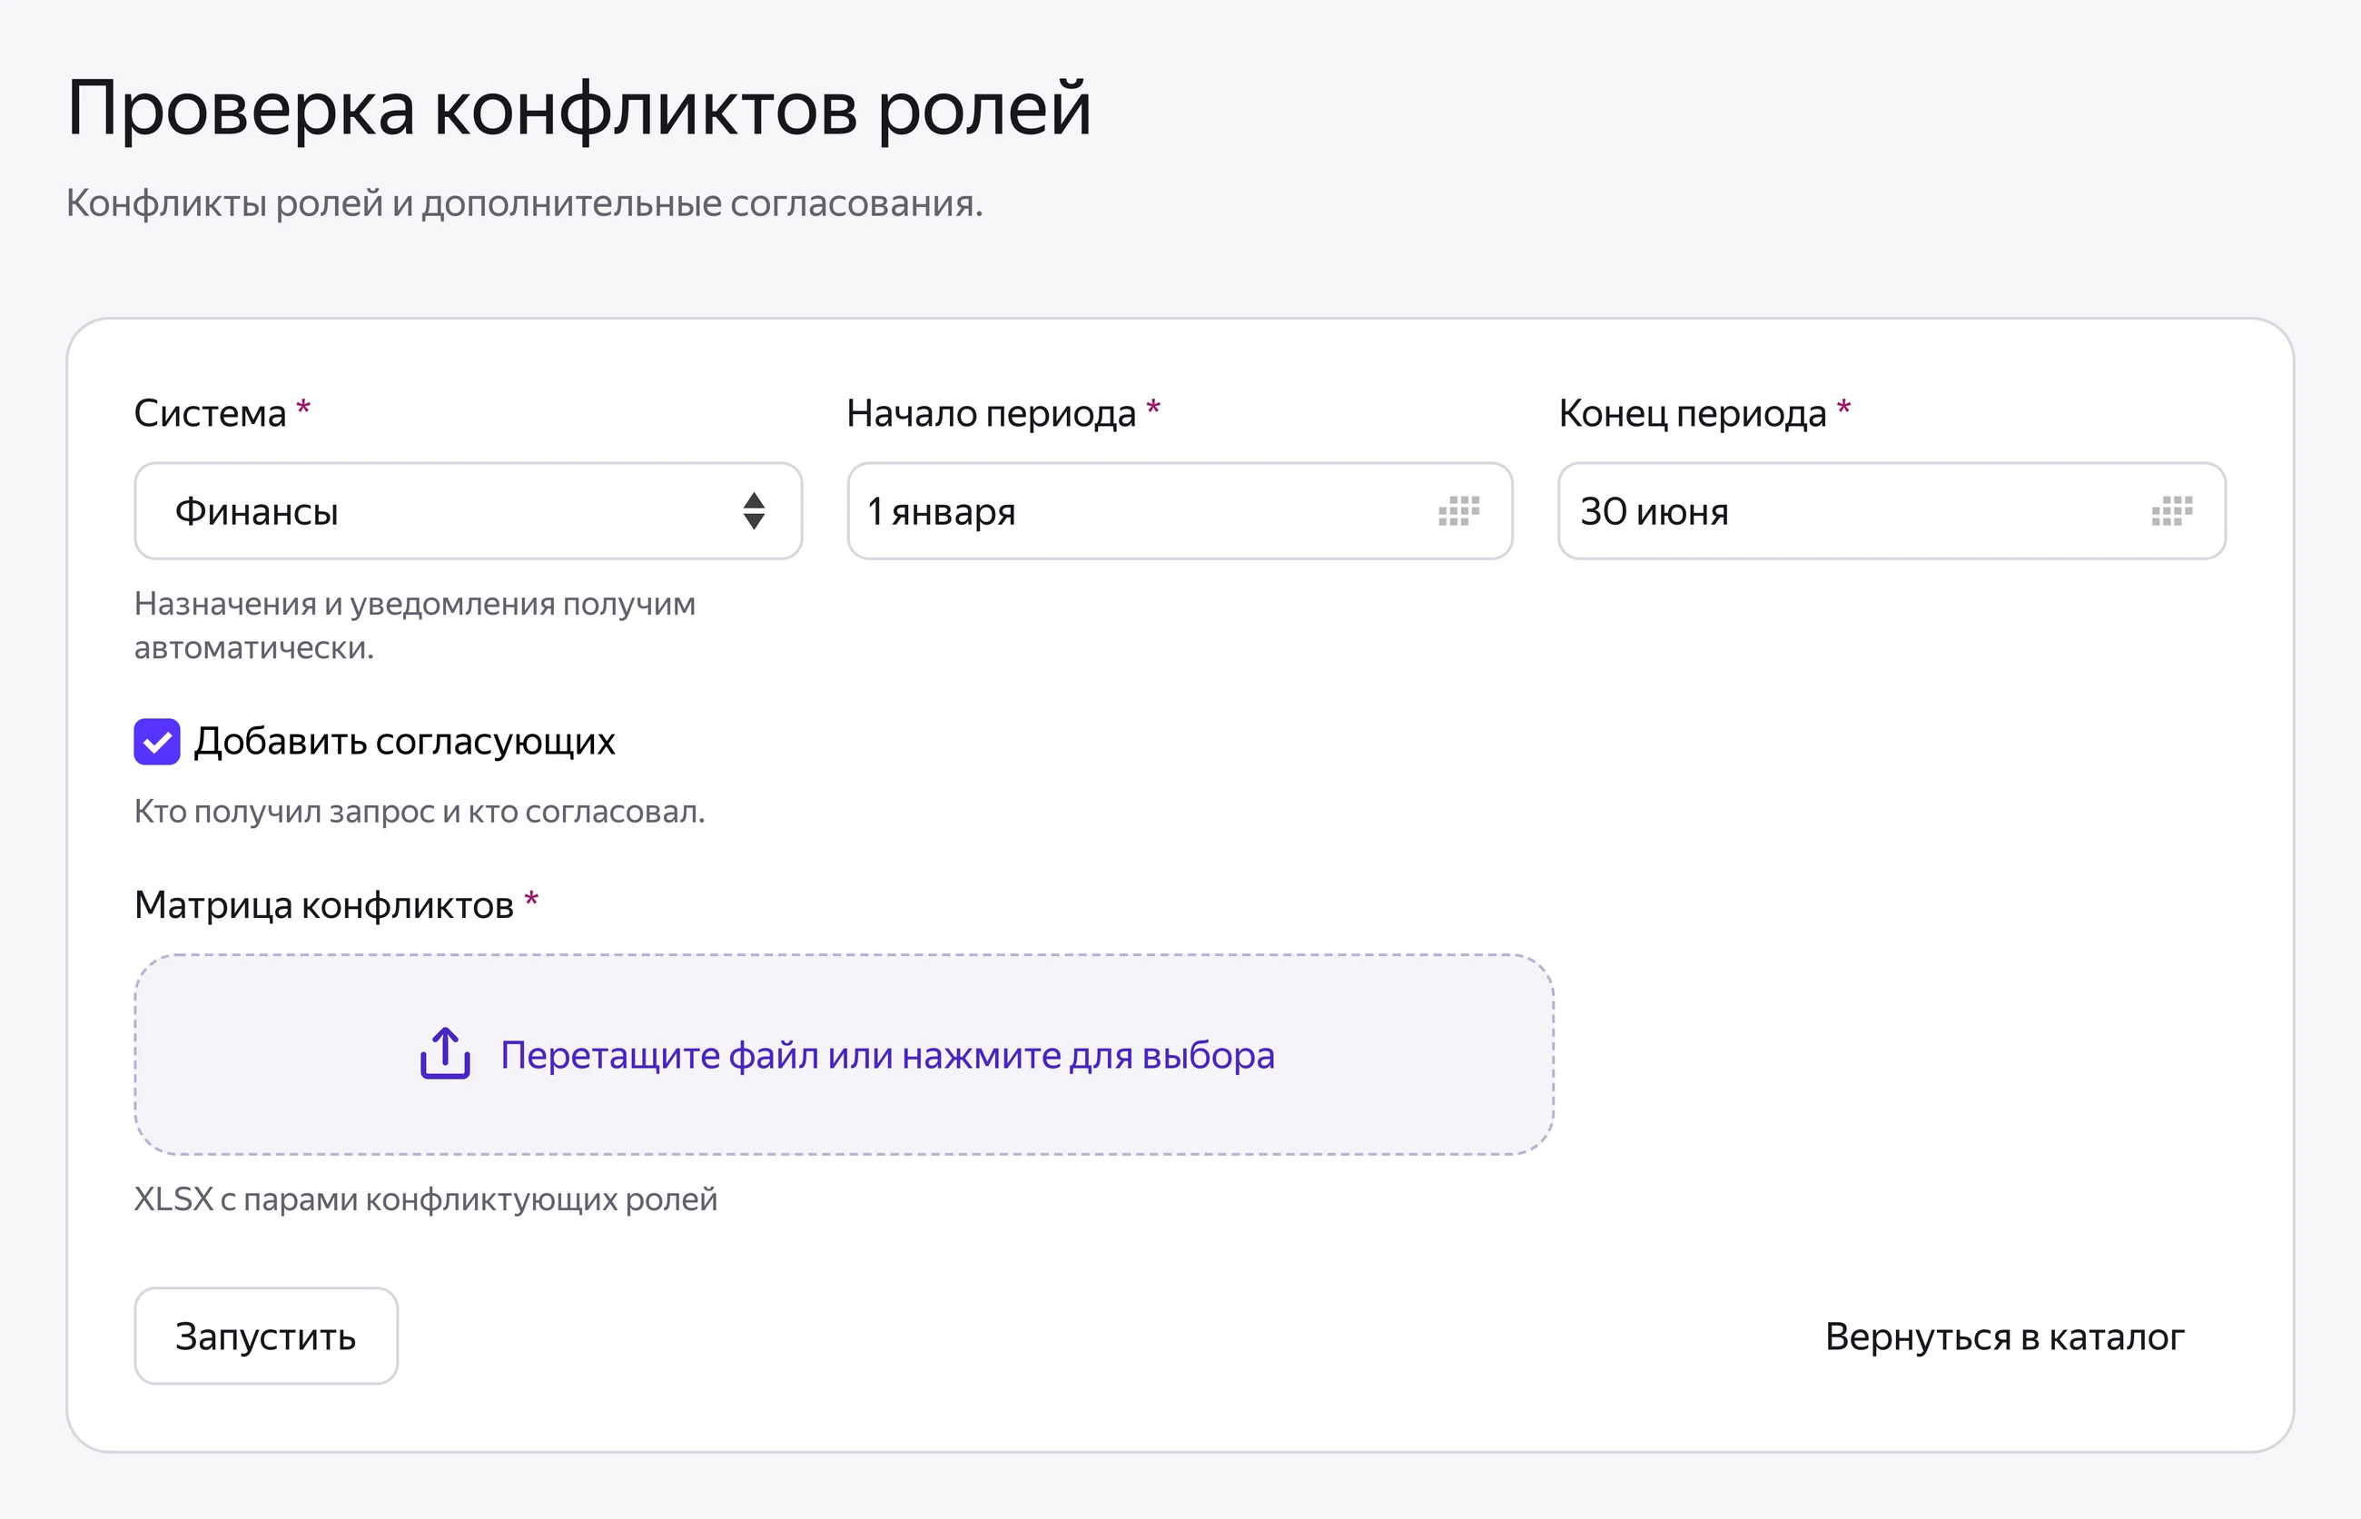The height and width of the screenshot is (1519, 2361).
Task: Click heading Проверка конфликтов ролей
Action: tap(579, 109)
